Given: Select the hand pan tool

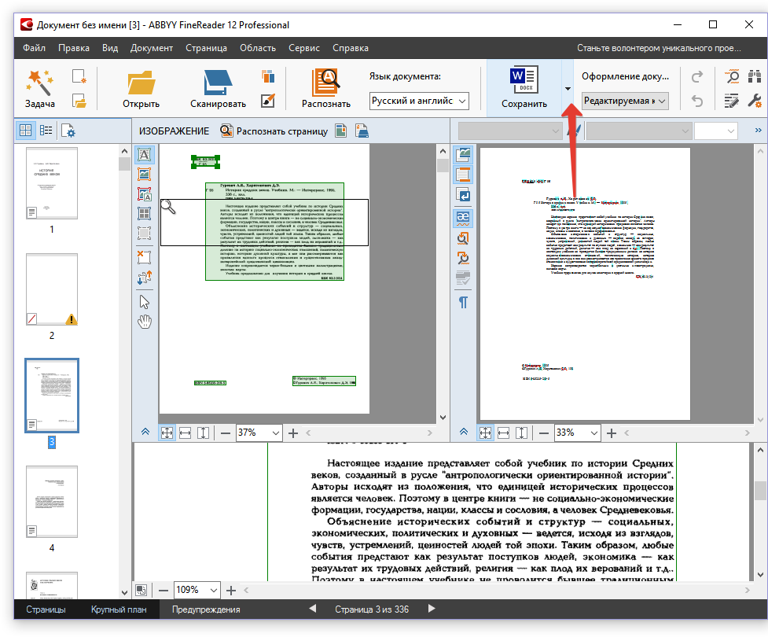Looking at the screenshot, I should (x=144, y=322).
